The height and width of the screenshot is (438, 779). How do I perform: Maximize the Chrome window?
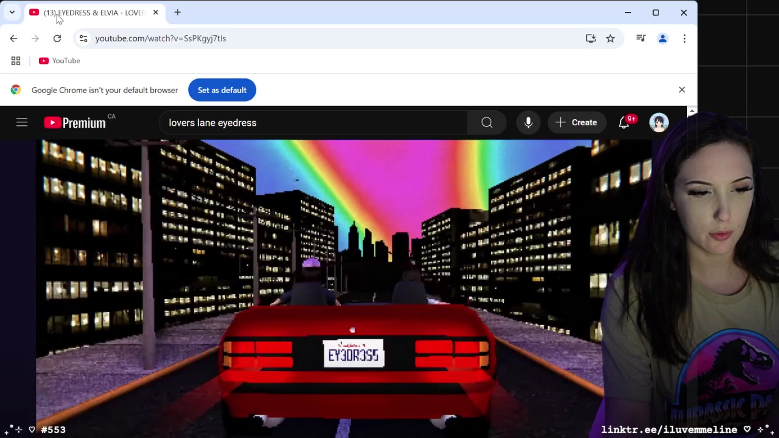click(x=656, y=13)
